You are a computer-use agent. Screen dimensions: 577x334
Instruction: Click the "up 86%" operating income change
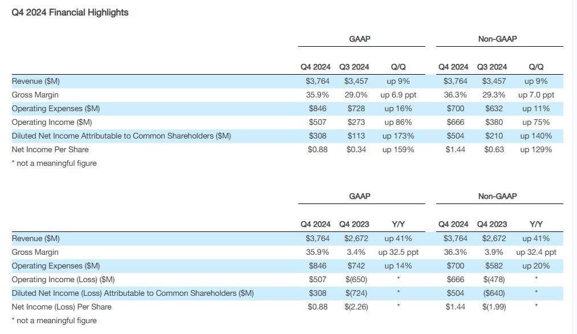[399, 122]
